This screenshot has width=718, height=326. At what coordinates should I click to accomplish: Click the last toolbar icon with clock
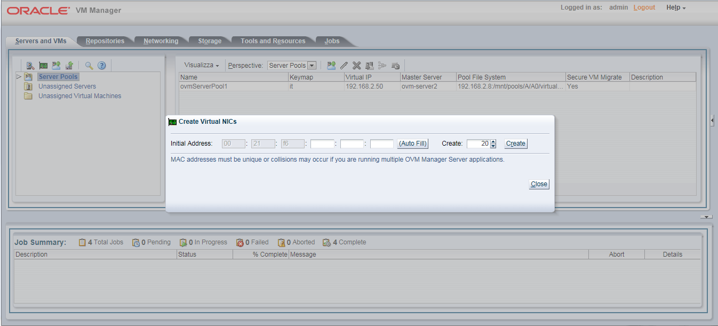click(395, 66)
